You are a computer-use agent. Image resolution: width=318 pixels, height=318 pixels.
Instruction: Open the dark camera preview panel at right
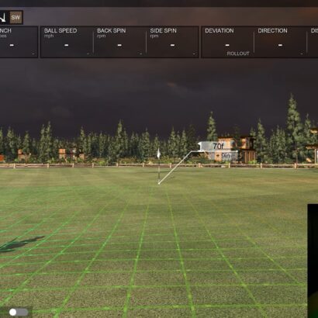click(x=313, y=261)
